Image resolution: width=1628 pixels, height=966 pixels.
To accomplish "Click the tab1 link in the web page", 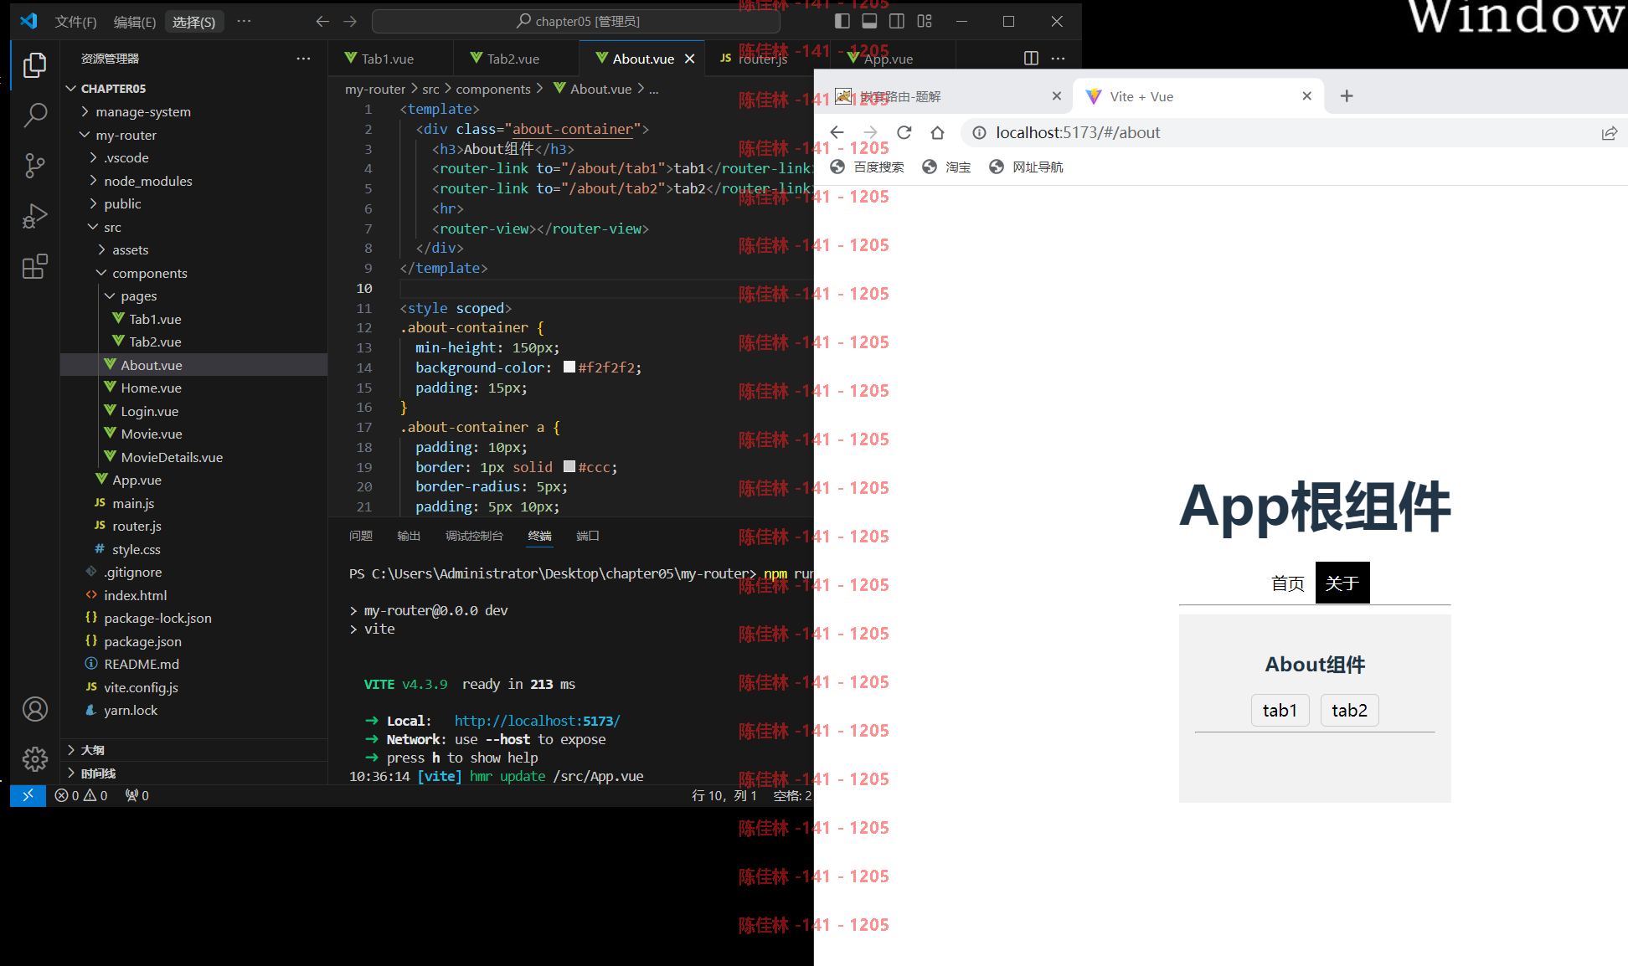I will pos(1280,711).
